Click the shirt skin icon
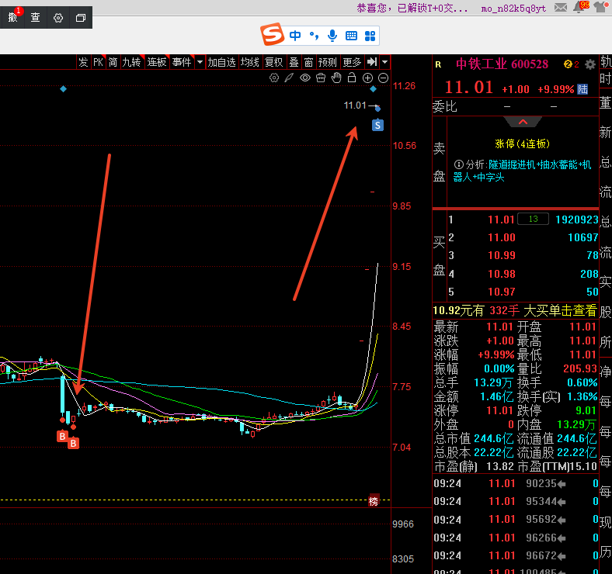Viewport: 612px width, 574px height. tap(601, 7)
